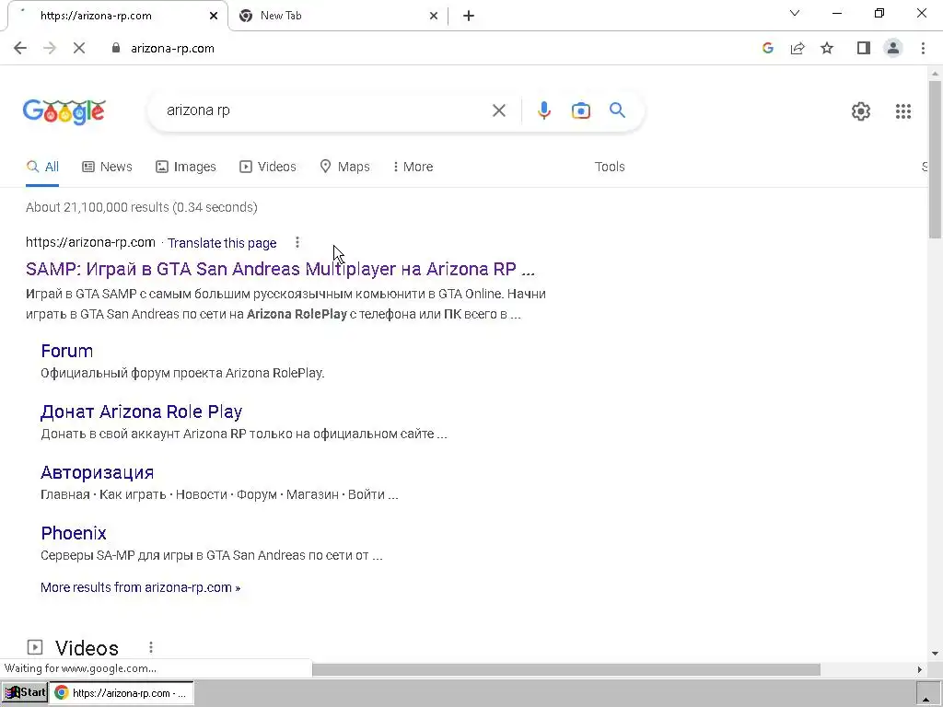Open the Google apps grid
Screen dimensions: 943x707
902,111
